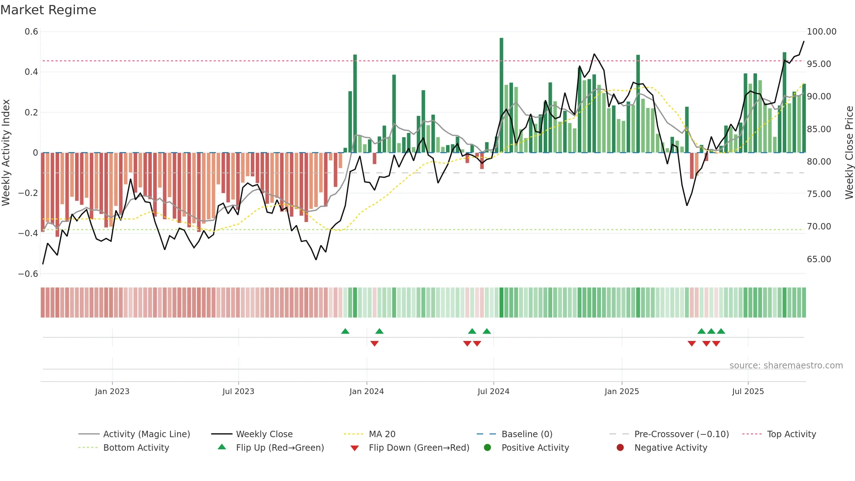
Task: Click the source: sharemaestro.com text
Action: click(x=786, y=365)
